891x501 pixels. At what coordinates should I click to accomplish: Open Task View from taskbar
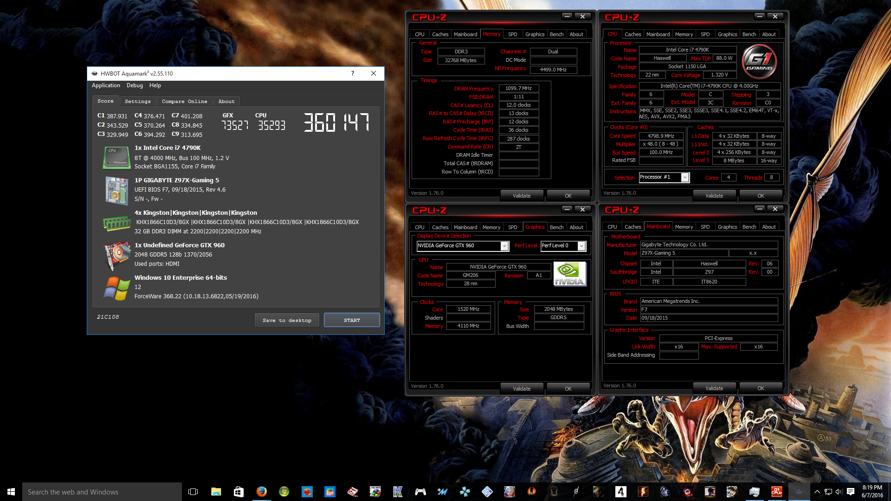point(193,492)
